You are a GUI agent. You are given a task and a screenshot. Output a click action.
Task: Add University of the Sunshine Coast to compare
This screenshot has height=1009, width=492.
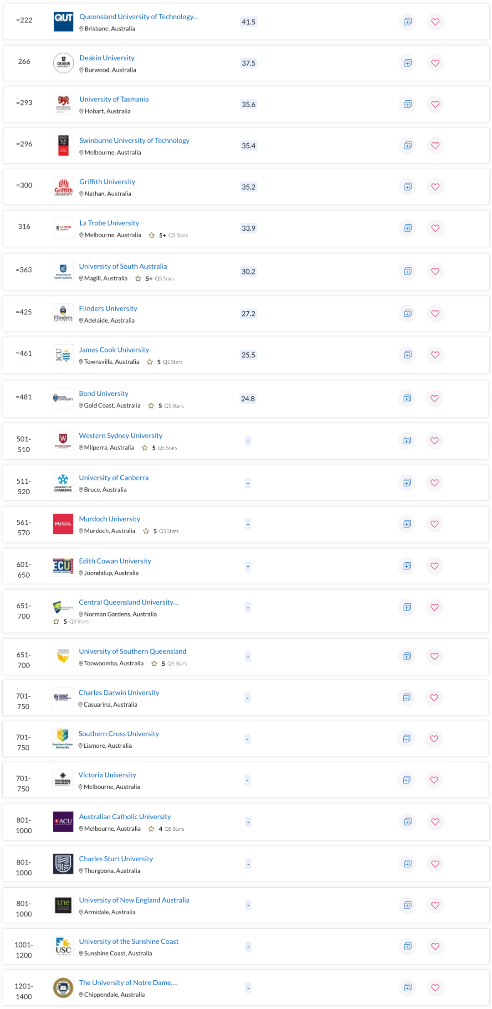(x=408, y=946)
